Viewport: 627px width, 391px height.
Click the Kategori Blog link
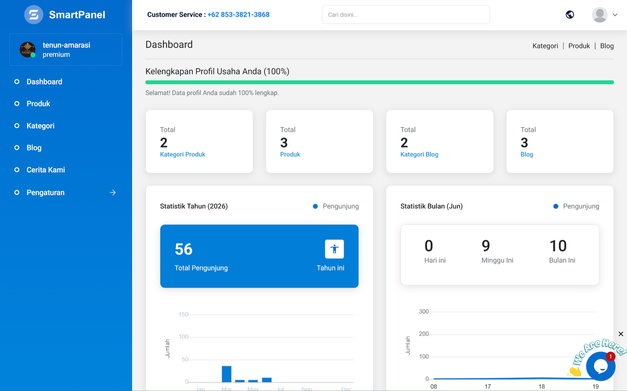(x=419, y=154)
